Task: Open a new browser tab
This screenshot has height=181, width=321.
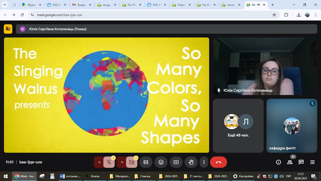Action: [273, 5]
